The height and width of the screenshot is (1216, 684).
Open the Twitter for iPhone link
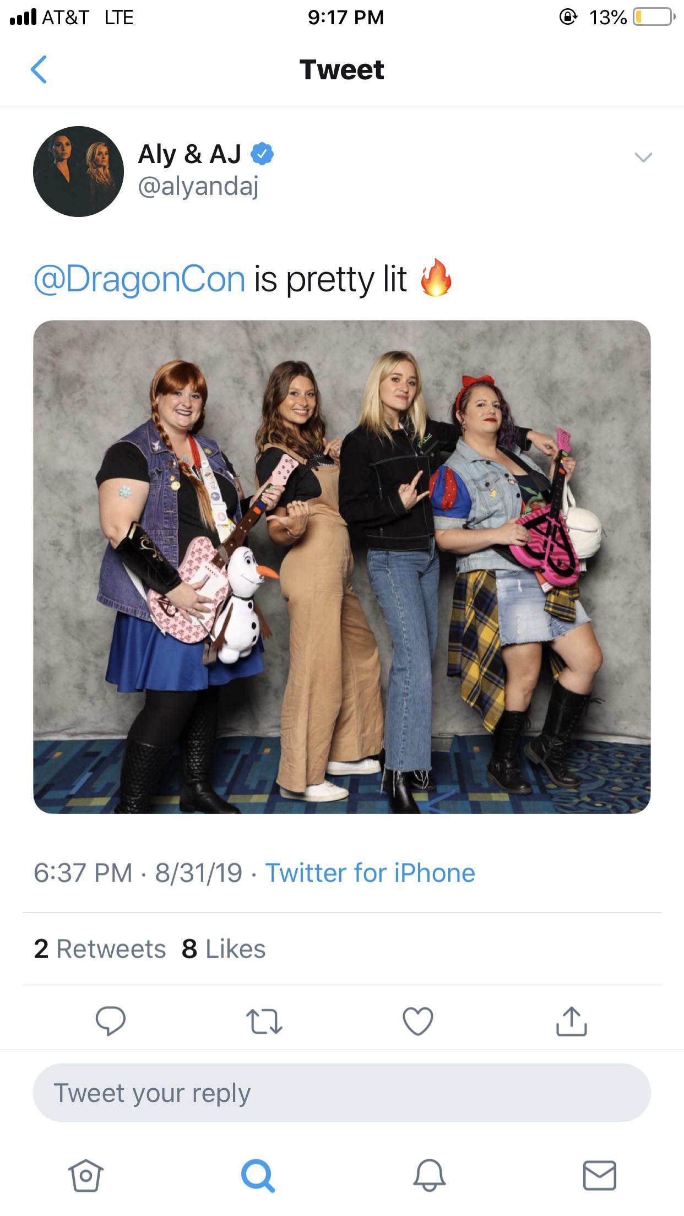click(x=370, y=873)
